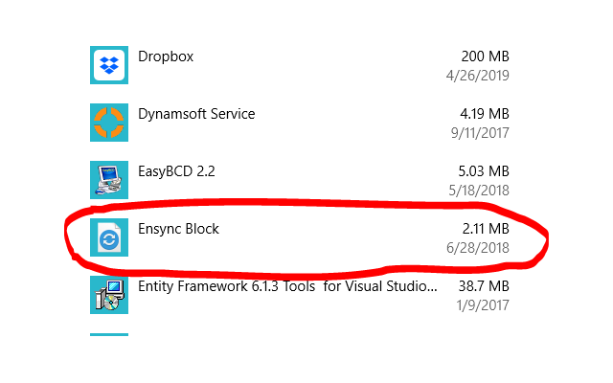Click the EasyBCD 2.2 computer icon

click(109, 180)
